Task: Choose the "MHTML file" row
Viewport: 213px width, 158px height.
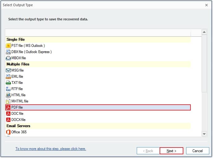Action: pos(98,101)
